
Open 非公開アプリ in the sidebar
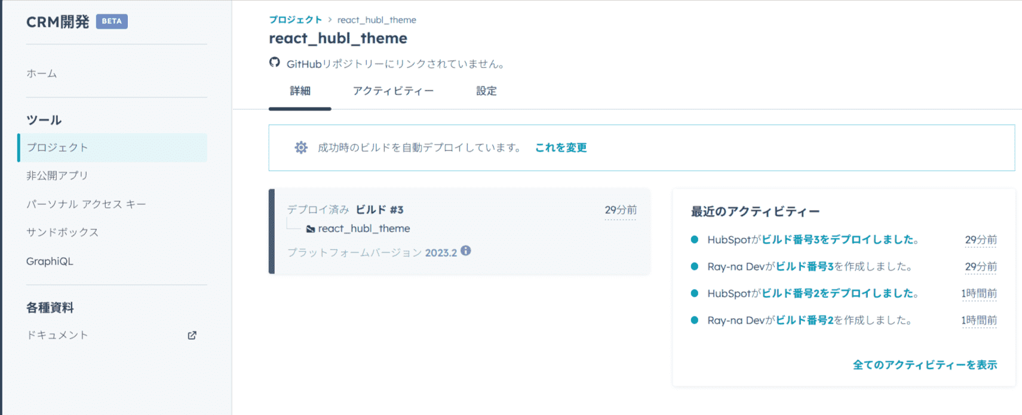[x=57, y=176]
